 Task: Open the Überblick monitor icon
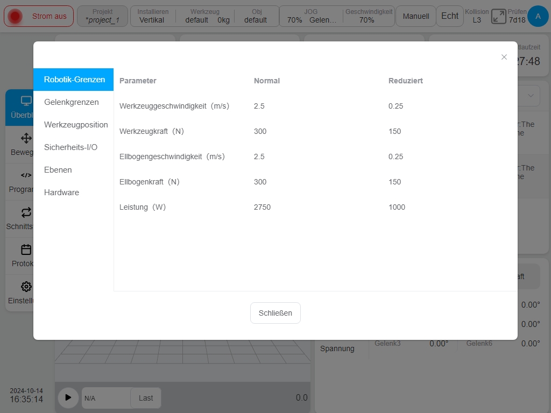26,101
